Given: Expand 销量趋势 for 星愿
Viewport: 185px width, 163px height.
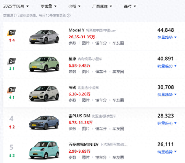Looking at the screenshot, I should click(x=167, y=66).
